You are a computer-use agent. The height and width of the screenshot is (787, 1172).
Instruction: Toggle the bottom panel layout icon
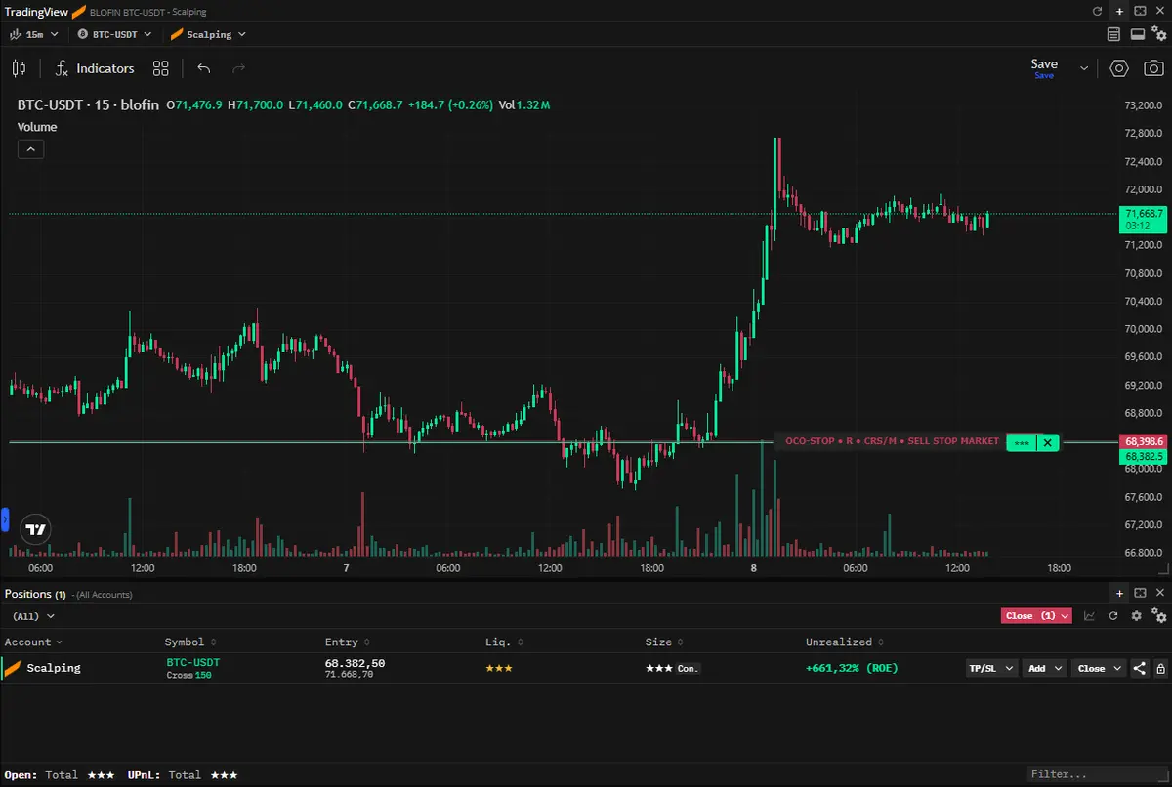[1137, 34]
